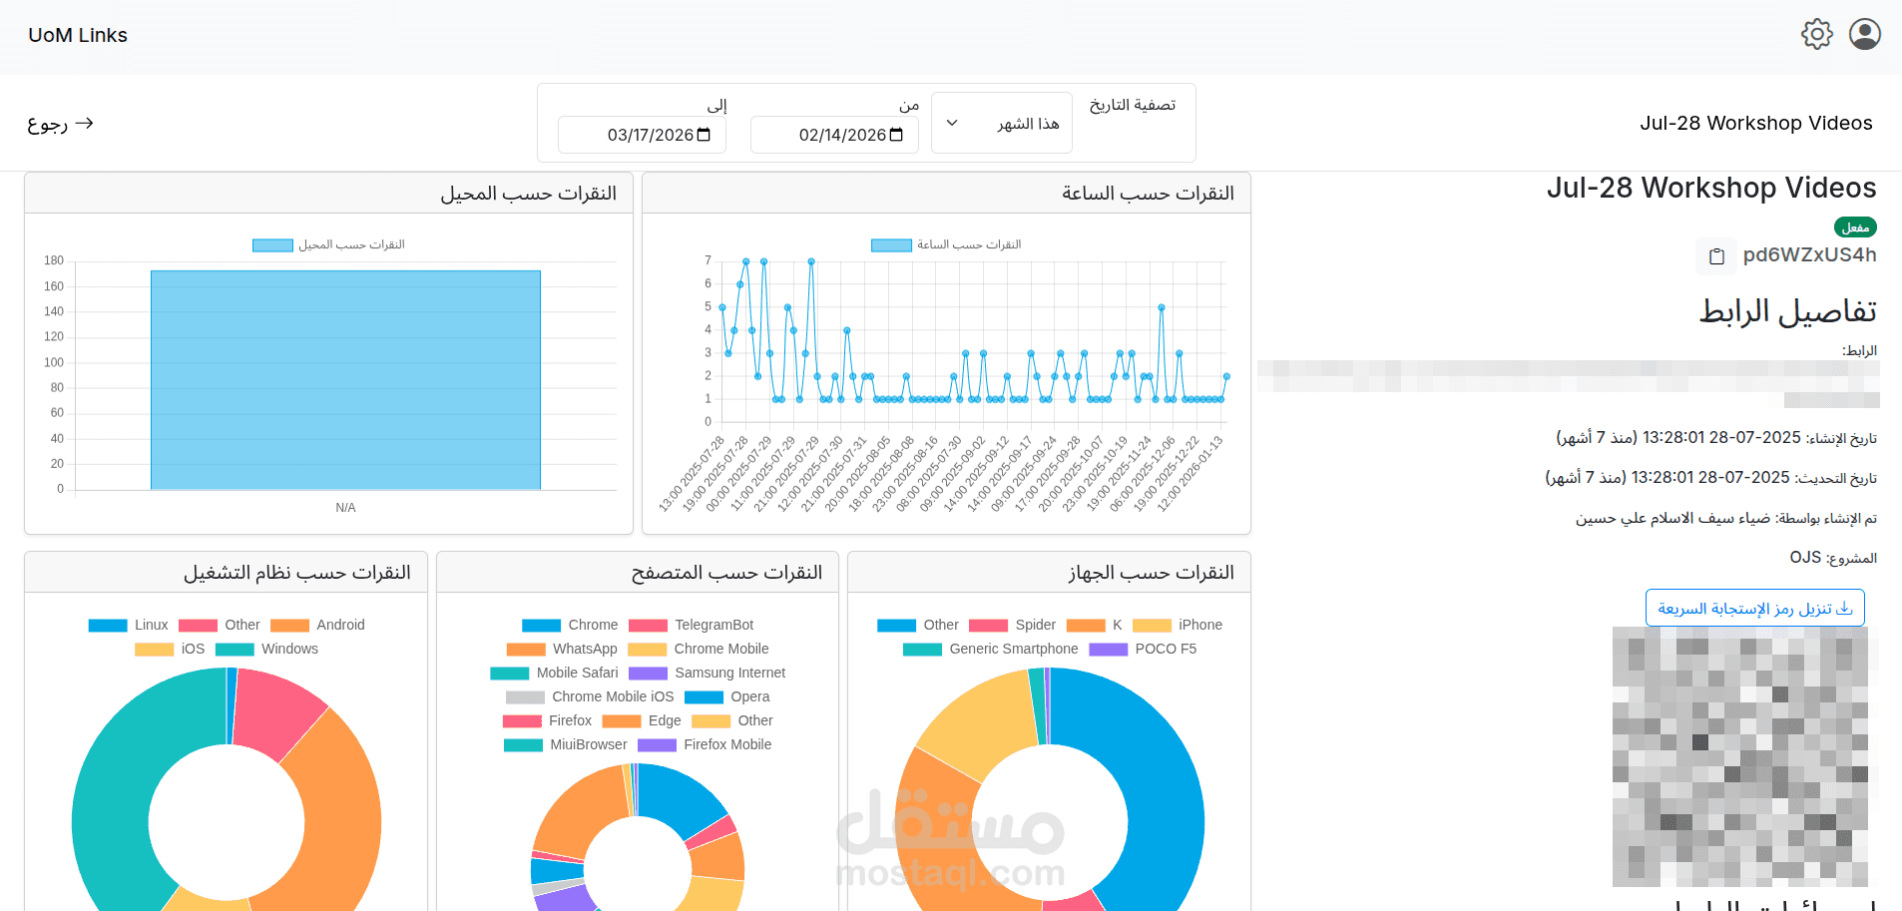The image size is (1902, 911).
Task: Open calendar picker on 03/17/2026 date field
Action: click(704, 135)
